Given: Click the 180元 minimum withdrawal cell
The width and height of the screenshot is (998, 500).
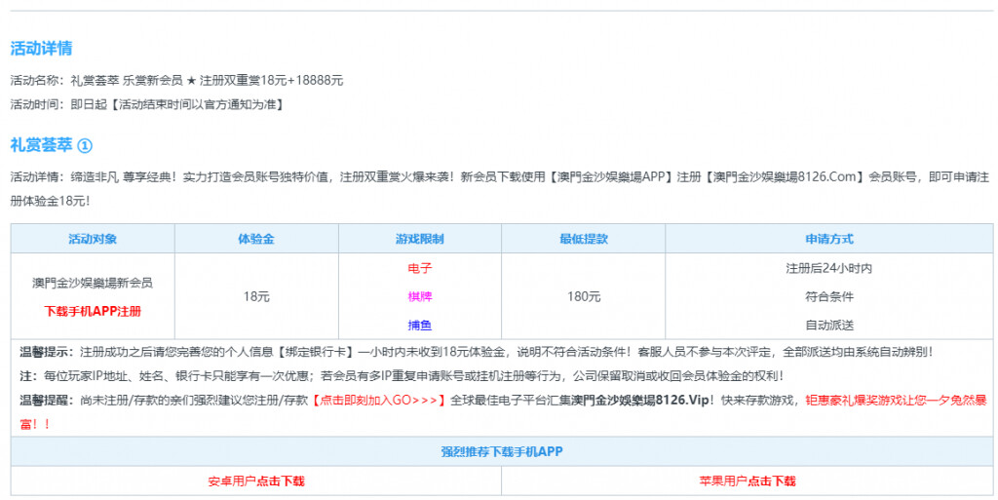Looking at the screenshot, I should (x=584, y=296).
